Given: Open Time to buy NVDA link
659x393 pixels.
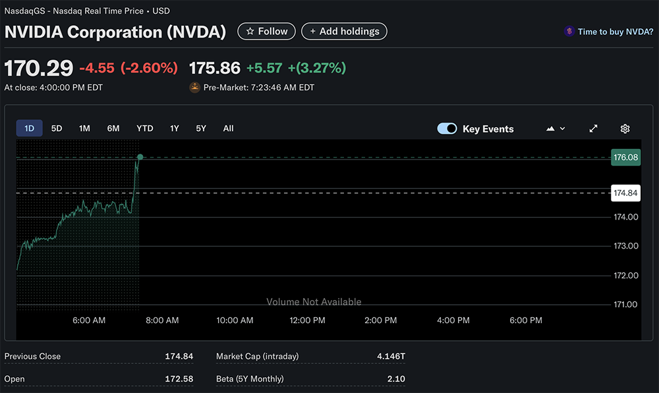Looking at the screenshot, I should click(x=616, y=32).
